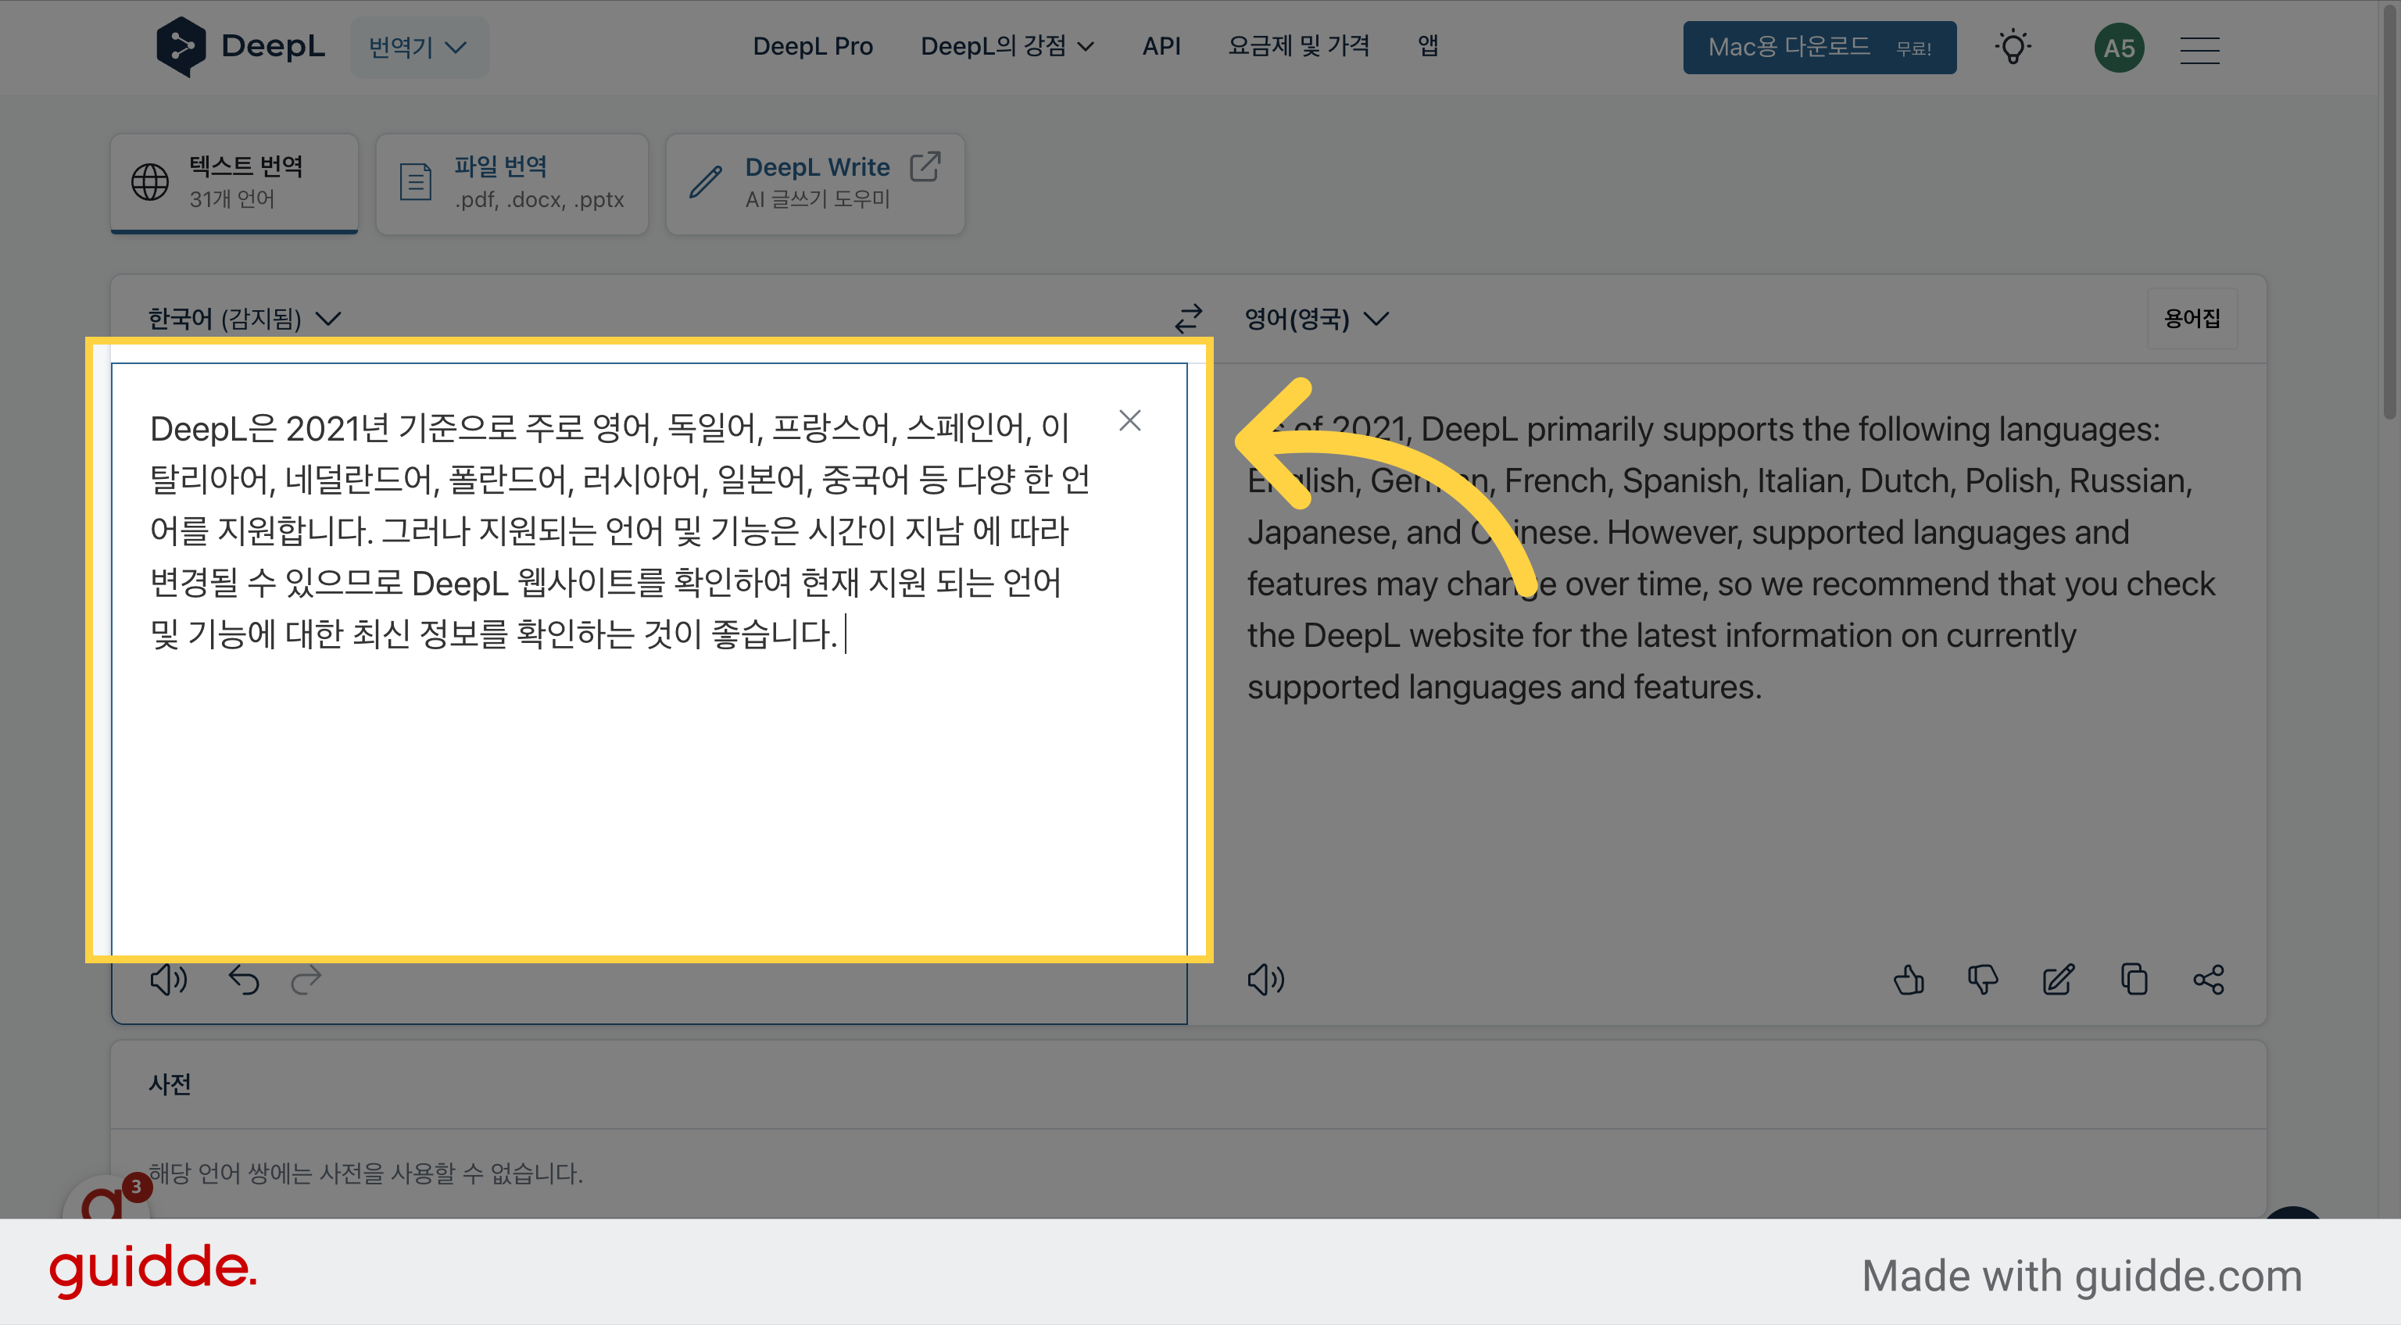The width and height of the screenshot is (2401, 1325).
Task: Copy the translated text
Action: pyautogui.click(x=2134, y=980)
